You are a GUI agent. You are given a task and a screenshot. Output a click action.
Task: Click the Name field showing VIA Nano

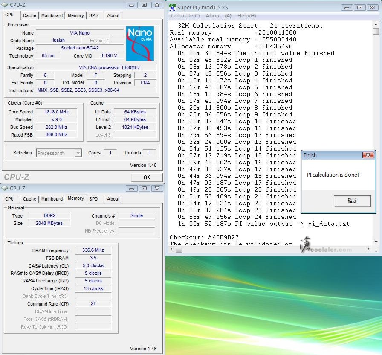(x=80, y=33)
